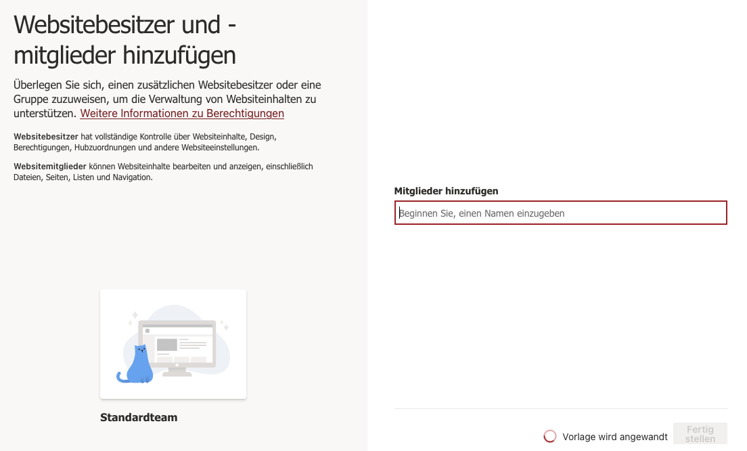The image size is (747, 451).
Task: Click the "Standardteam" template name label
Action: (139, 417)
